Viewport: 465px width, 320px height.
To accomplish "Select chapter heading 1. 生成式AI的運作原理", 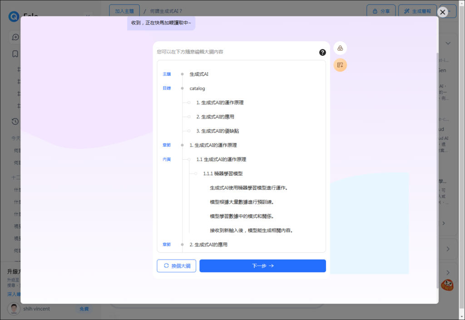I will (213, 145).
